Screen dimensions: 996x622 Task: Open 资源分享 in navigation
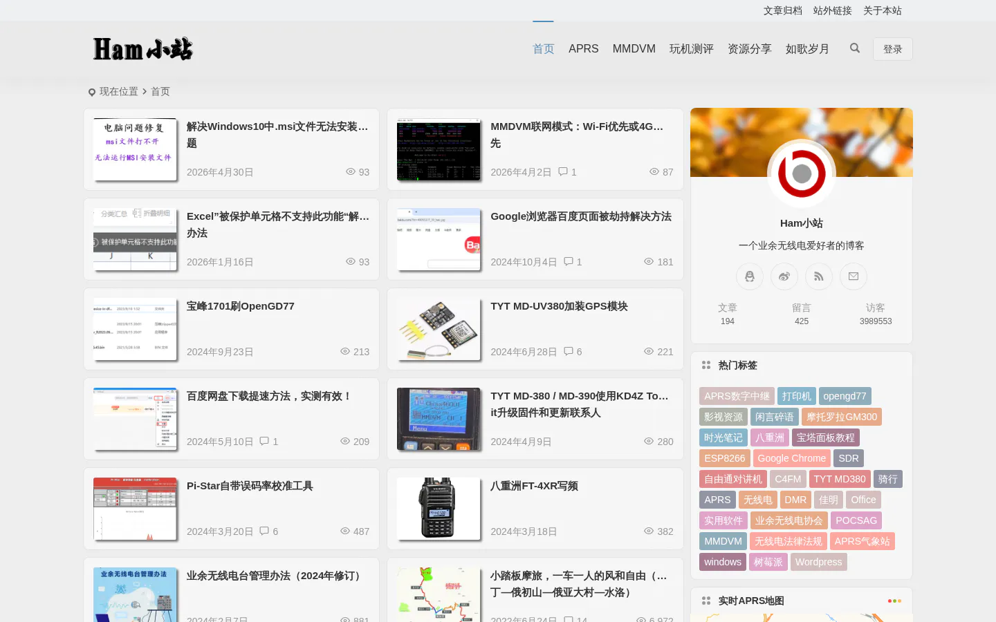click(750, 49)
